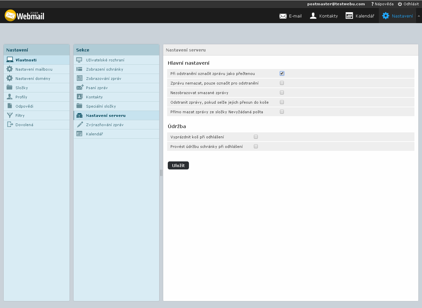The width and height of the screenshot is (422, 308).
Task: Select the Filtry funnel icon
Action: click(10, 116)
